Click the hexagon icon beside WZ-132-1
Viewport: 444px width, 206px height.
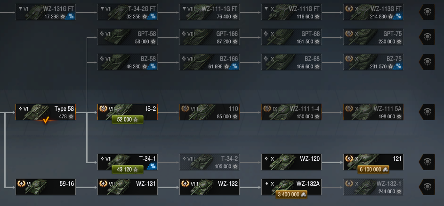(427, 187)
